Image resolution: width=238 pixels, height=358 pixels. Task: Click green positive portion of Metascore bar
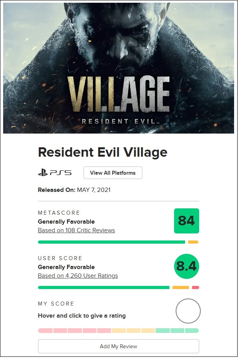(111, 242)
